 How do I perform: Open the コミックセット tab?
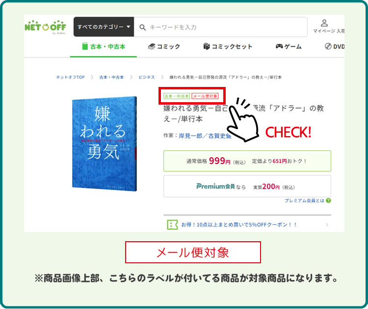(x=228, y=47)
